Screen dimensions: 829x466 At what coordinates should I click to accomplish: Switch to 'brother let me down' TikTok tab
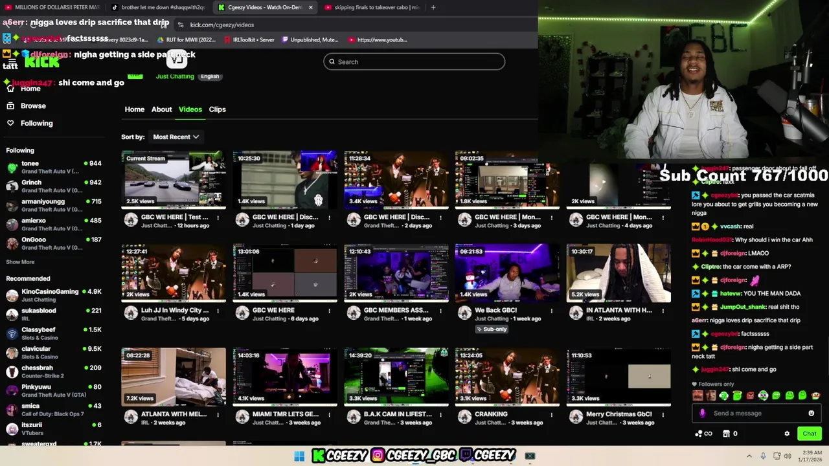point(158,7)
